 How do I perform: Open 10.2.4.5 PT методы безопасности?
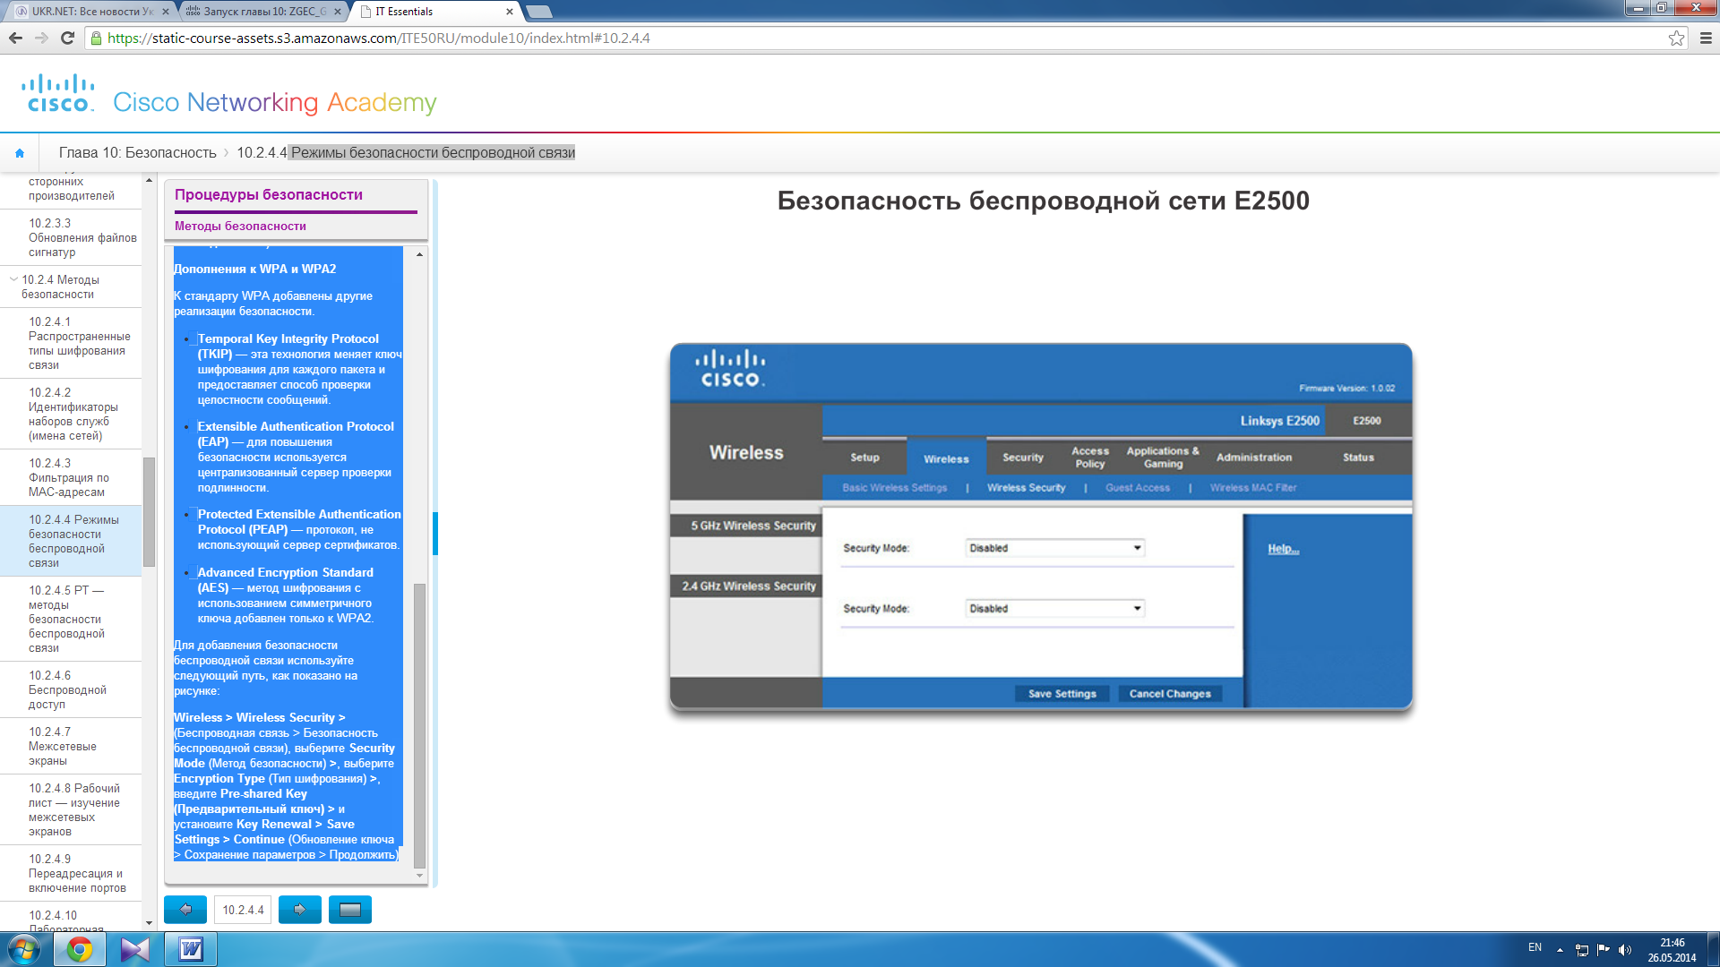pos(71,619)
